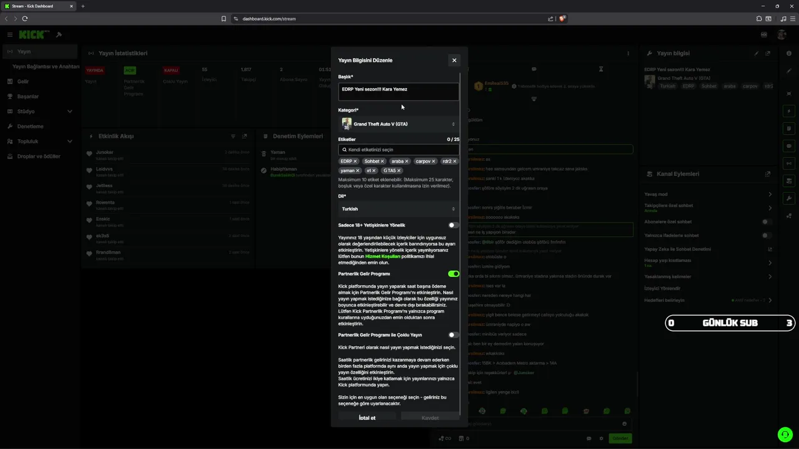Toggle Yalnızca ifadelerle sohbet switch
The width and height of the screenshot is (799, 449).
[x=767, y=236]
